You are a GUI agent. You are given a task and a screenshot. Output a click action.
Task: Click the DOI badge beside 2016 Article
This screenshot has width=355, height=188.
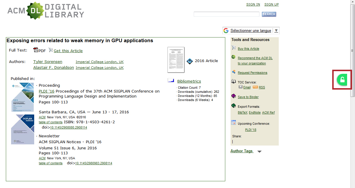190,61
